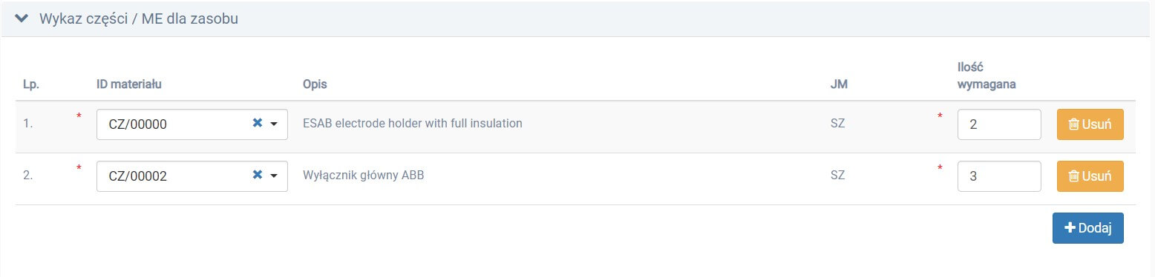This screenshot has height=277, width=1155.
Task: Focus quantity field showing value 2
Action: (999, 124)
